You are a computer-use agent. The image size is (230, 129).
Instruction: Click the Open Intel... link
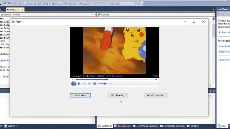point(224,46)
